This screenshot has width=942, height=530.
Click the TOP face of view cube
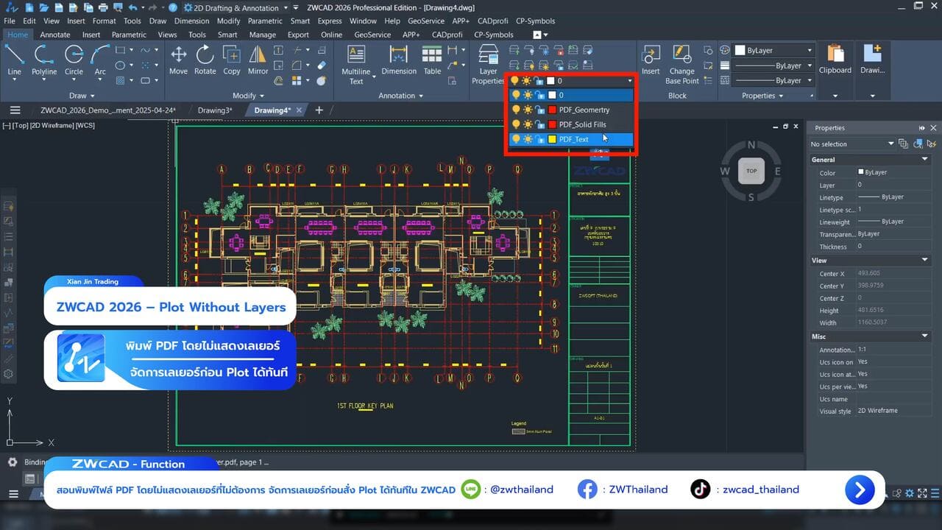pyautogui.click(x=751, y=171)
